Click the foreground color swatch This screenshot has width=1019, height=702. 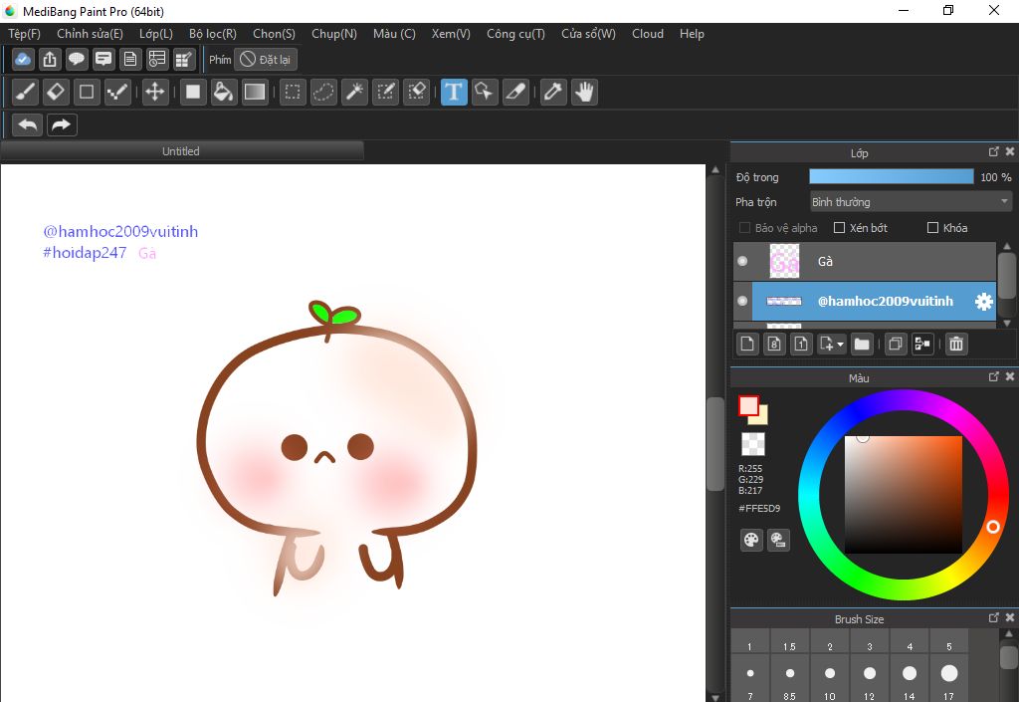pos(748,405)
